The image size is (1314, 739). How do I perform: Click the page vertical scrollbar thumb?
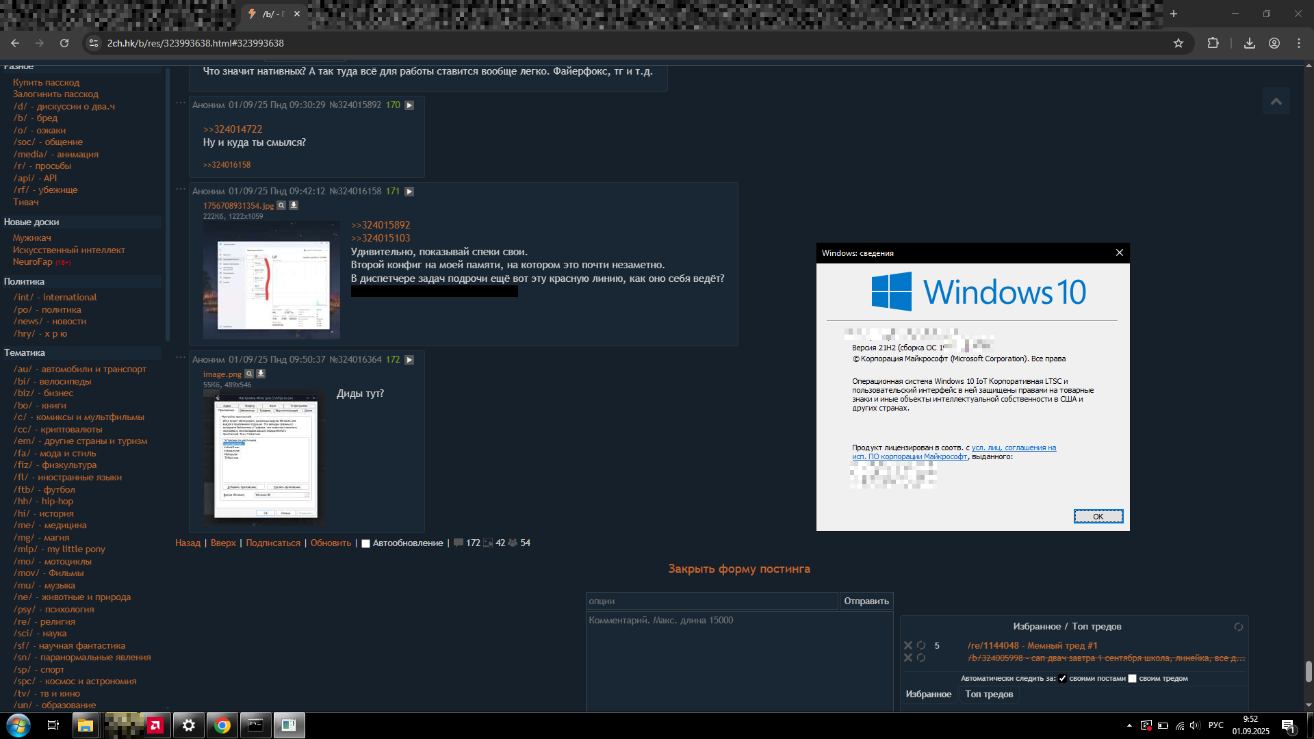pos(1309,671)
